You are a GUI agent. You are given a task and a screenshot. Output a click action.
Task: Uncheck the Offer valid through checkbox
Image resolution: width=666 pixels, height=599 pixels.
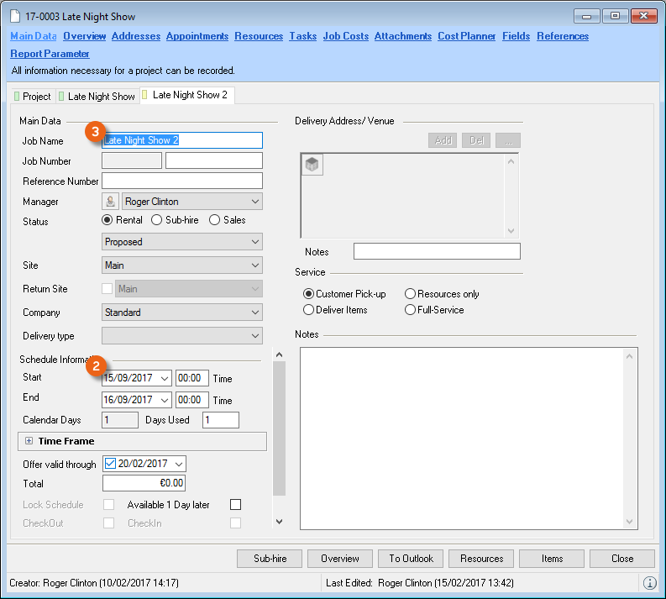click(110, 464)
